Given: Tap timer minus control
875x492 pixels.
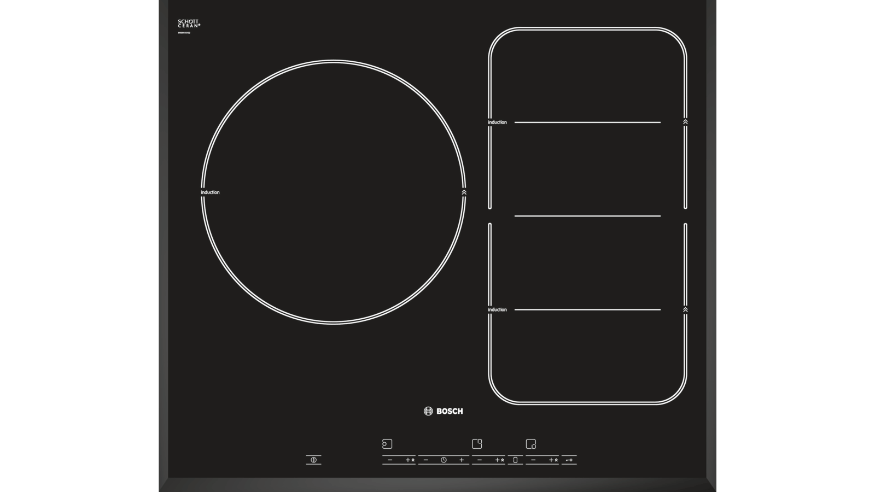Looking at the screenshot, I should (426, 460).
